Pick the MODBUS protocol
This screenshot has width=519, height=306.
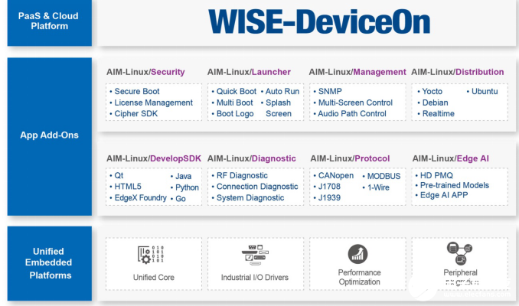[384, 176]
